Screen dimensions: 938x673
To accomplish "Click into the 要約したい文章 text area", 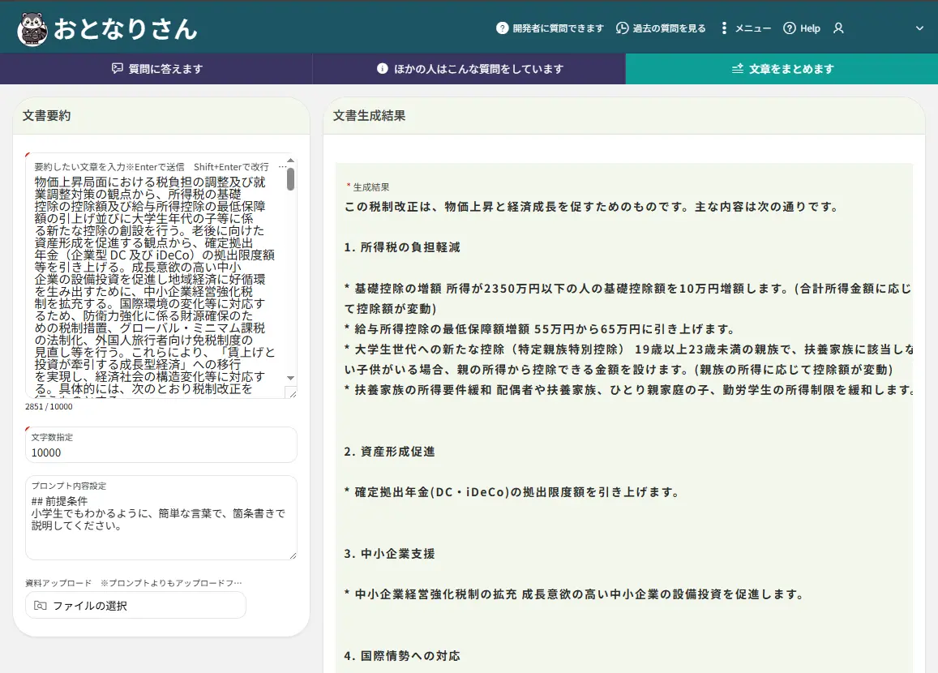I will coord(154,276).
